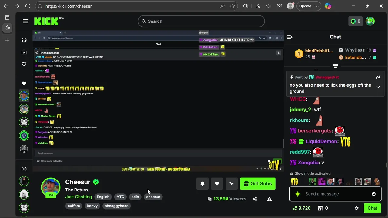Image resolution: width=388 pixels, height=218 pixels.
Task: Open Browse icon in Kick sidebar
Action: click(24, 52)
